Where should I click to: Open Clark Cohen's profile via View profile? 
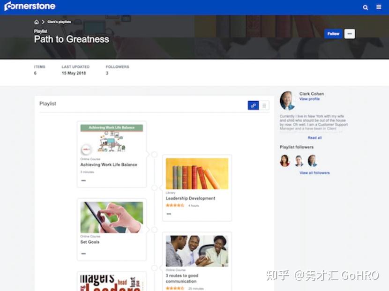tap(309, 99)
